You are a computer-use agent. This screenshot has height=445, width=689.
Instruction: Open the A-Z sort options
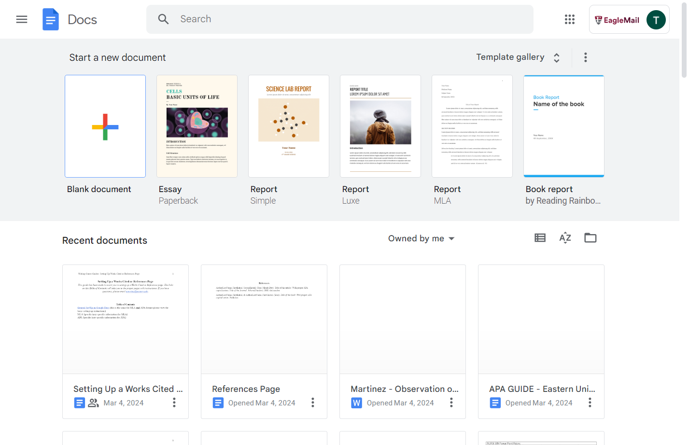565,238
